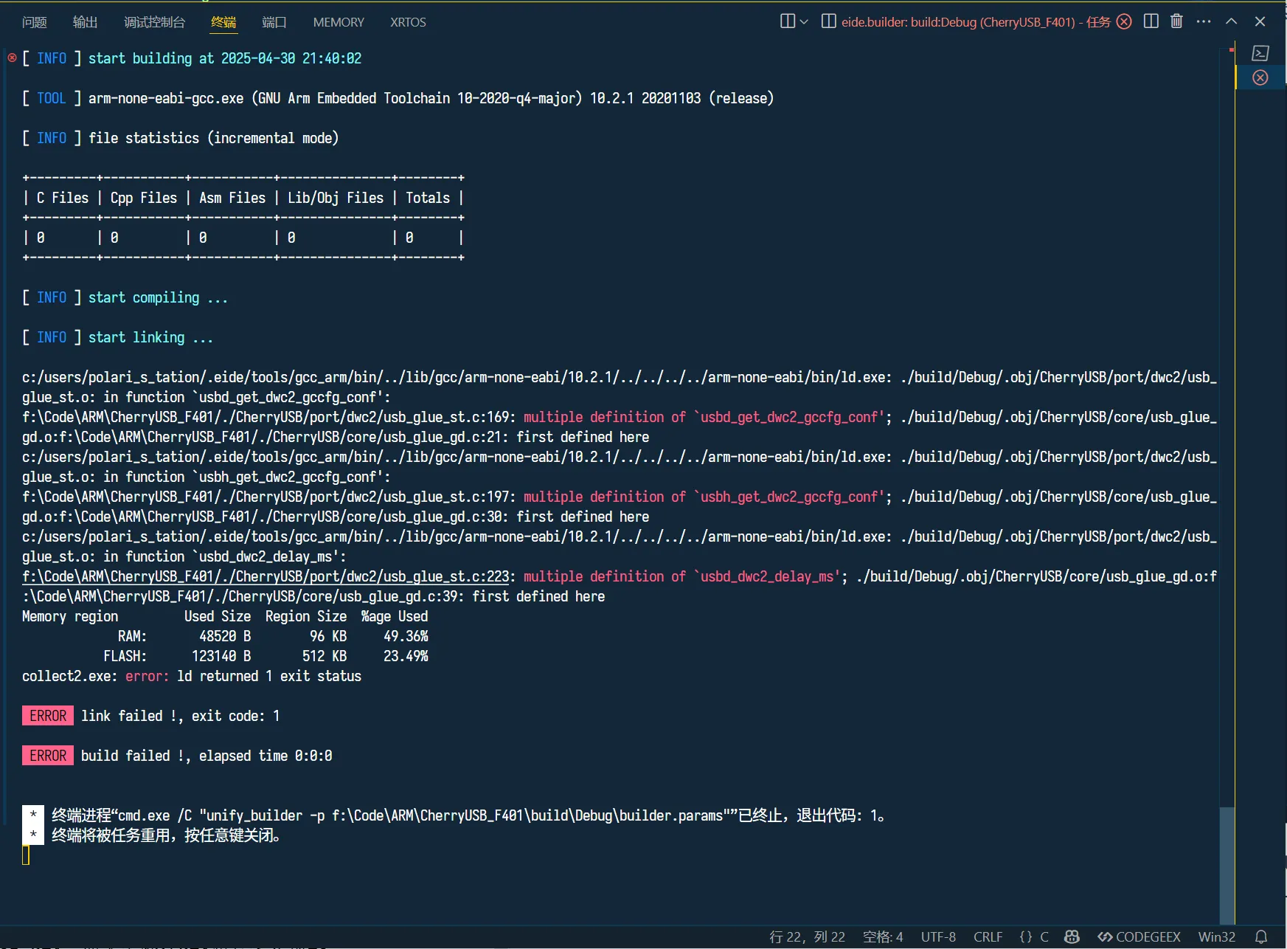Switch to the MEMORY tab

(339, 22)
